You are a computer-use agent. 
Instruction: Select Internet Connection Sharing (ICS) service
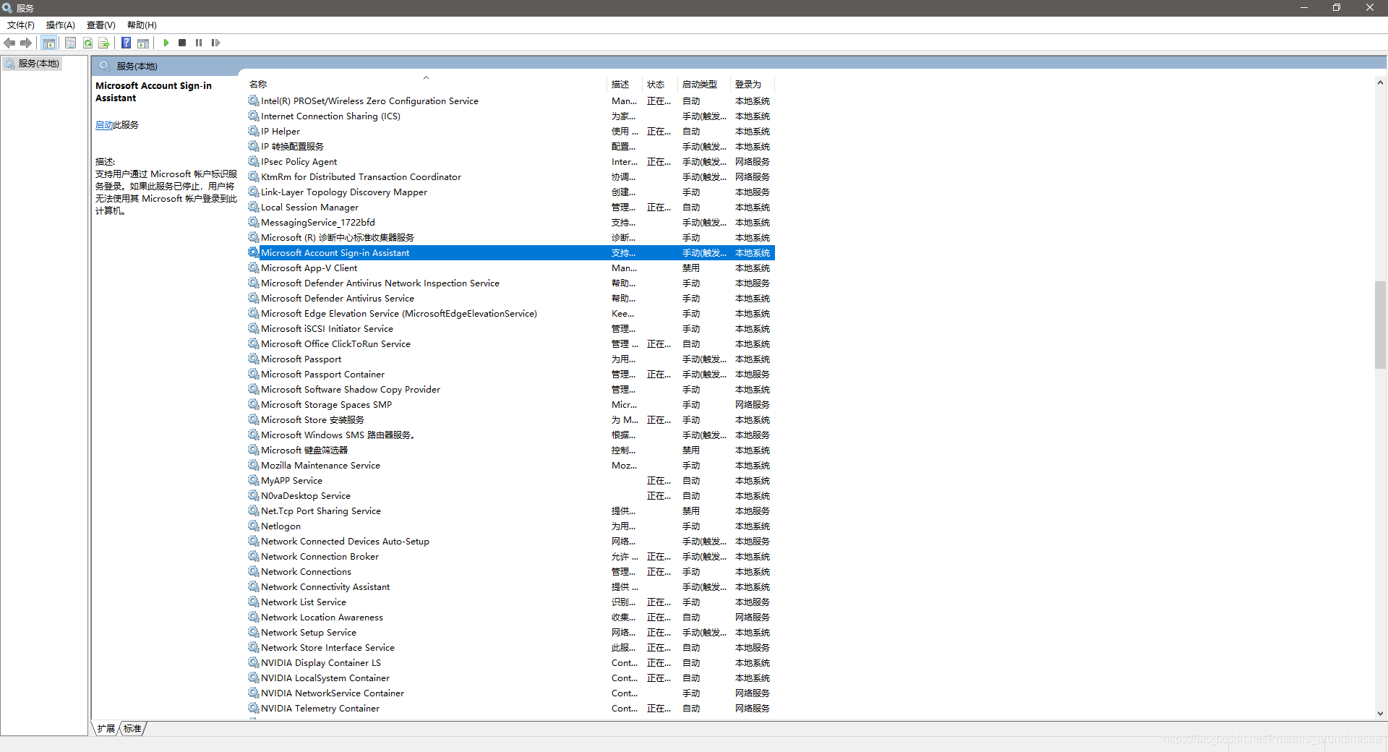pyautogui.click(x=510, y=116)
